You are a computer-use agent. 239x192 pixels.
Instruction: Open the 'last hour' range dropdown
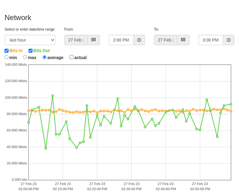click(x=30, y=40)
